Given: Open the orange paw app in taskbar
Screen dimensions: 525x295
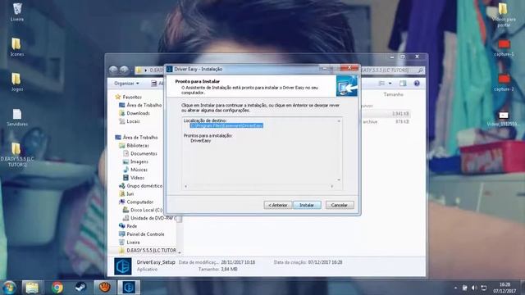Looking at the screenshot, I should pyautogui.click(x=105, y=288).
